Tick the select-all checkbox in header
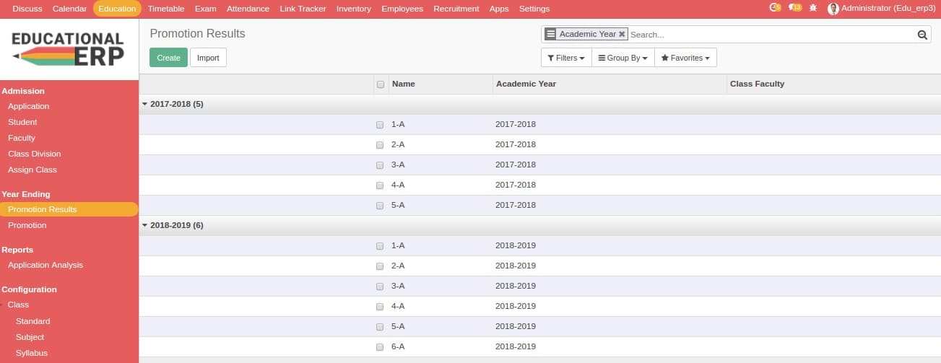The height and width of the screenshot is (363, 941). (x=381, y=84)
